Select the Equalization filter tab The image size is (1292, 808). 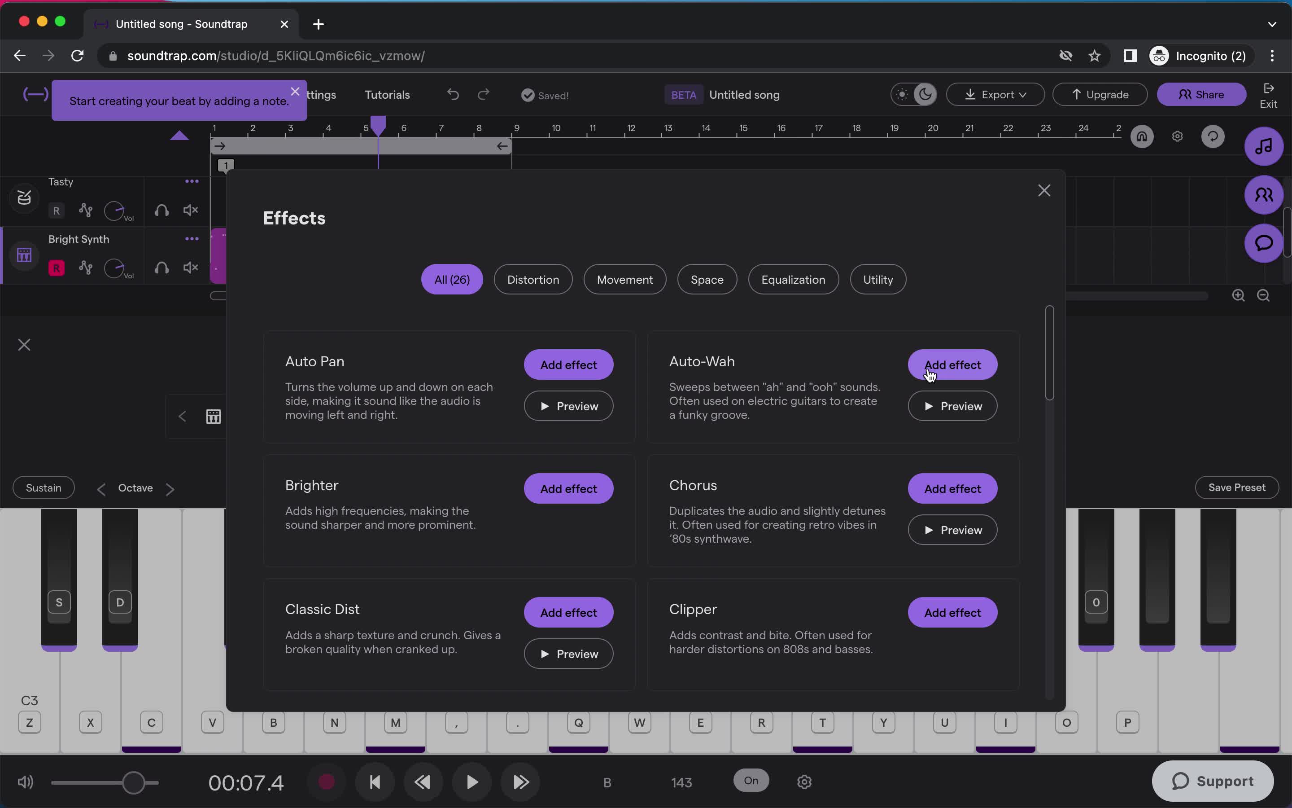(x=794, y=279)
